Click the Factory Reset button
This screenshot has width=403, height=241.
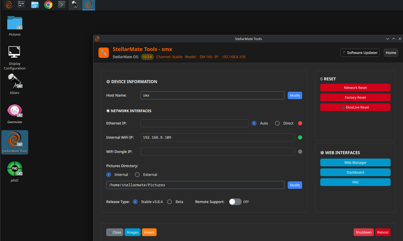355,97
